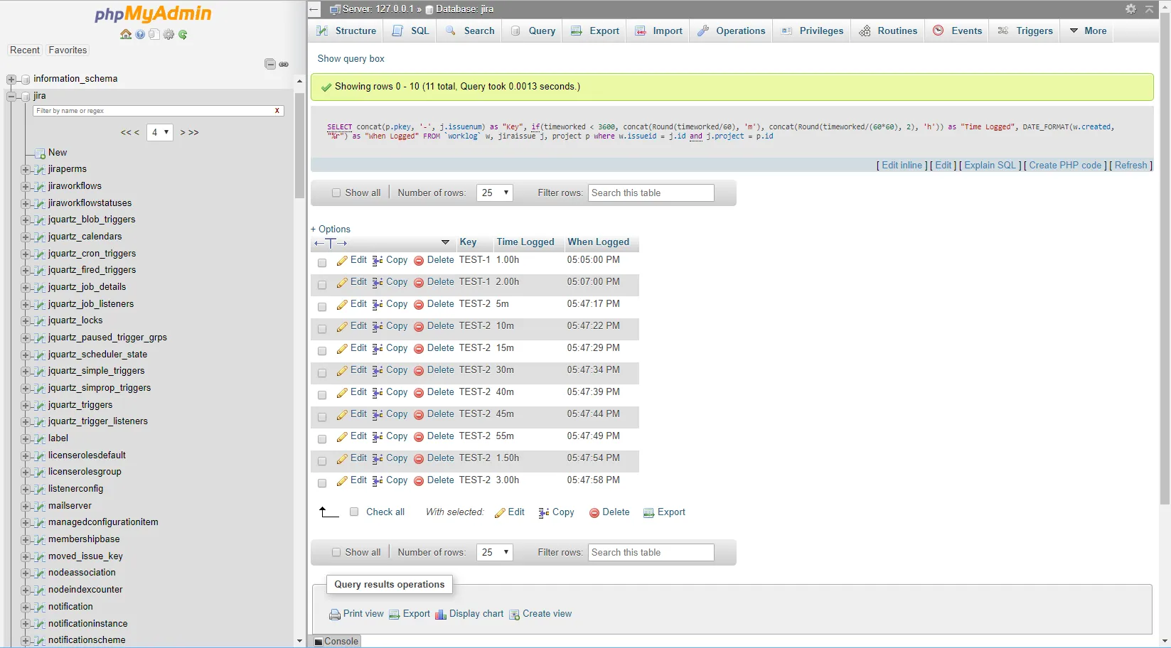This screenshot has height=648, width=1171.
Task: Expand the jiraperms table node
Action: click(x=26, y=169)
